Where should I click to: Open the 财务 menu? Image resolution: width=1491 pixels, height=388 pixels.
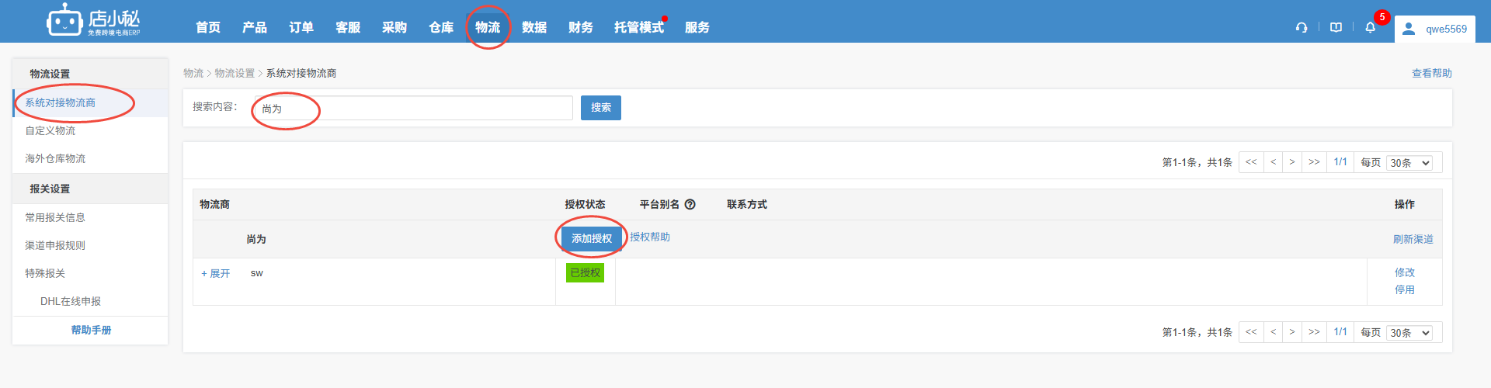(581, 27)
